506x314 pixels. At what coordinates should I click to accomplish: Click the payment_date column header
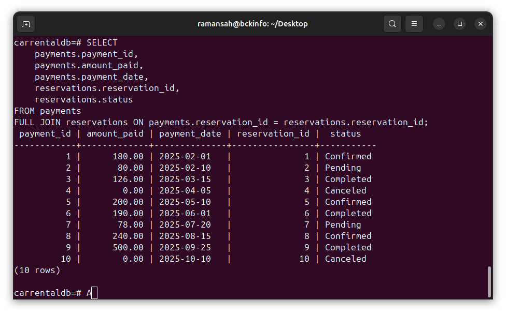(190, 133)
